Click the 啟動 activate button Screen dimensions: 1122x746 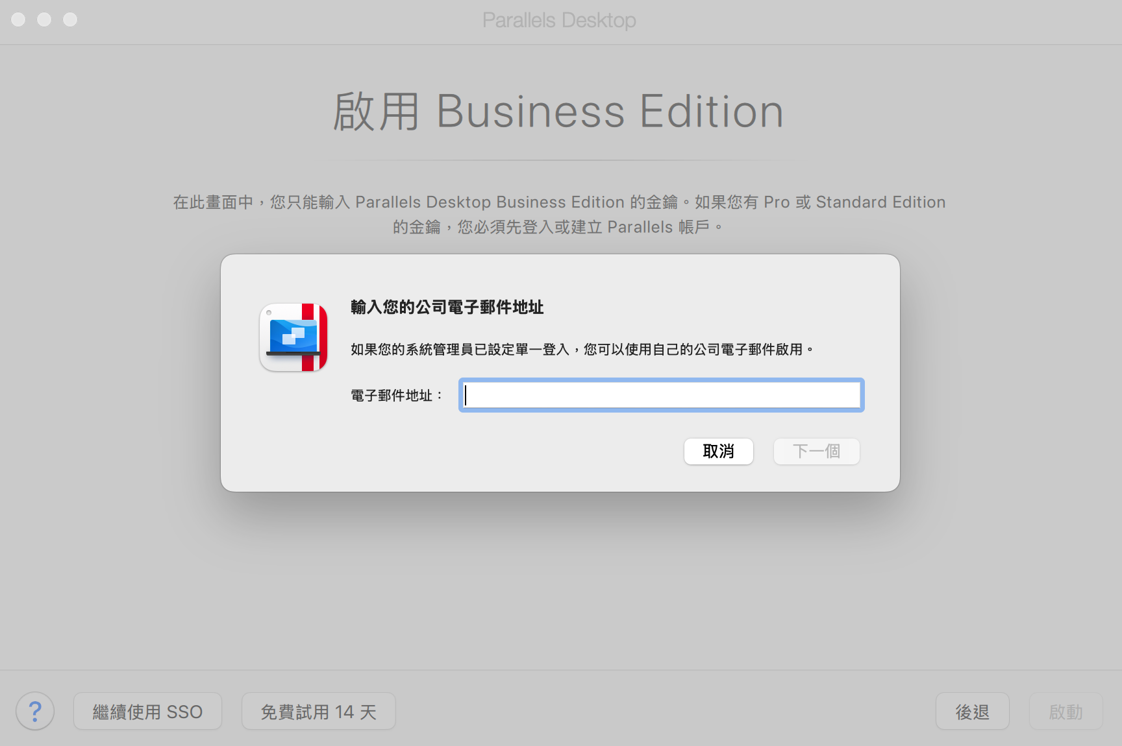(1066, 712)
